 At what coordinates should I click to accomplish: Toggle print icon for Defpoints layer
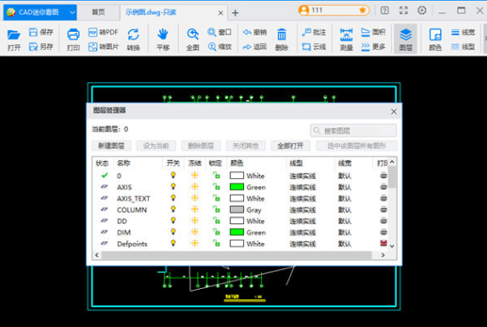coord(383,243)
